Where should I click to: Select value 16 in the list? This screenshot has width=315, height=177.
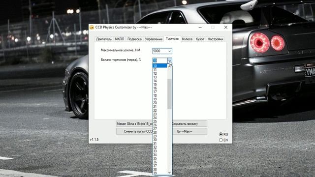click(x=160, y=88)
